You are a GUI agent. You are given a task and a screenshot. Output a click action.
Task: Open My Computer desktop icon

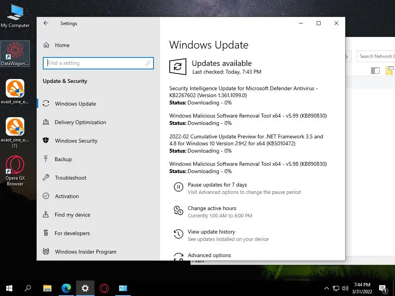pyautogui.click(x=15, y=15)
